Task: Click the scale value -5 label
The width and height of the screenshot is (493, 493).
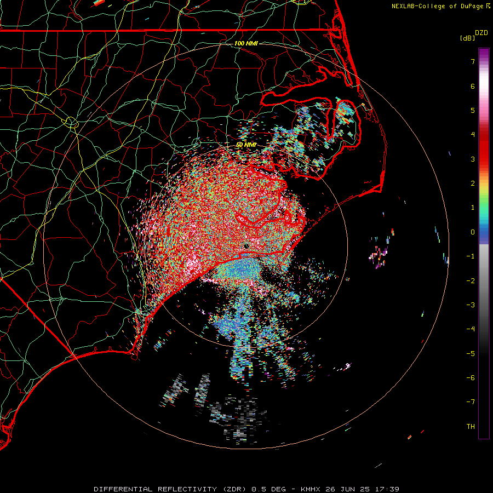Action: click(471, 353)
